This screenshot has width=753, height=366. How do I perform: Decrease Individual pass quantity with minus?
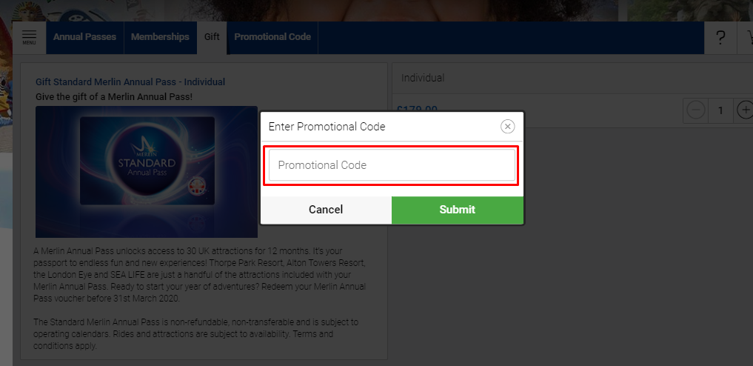coord(695,110)
